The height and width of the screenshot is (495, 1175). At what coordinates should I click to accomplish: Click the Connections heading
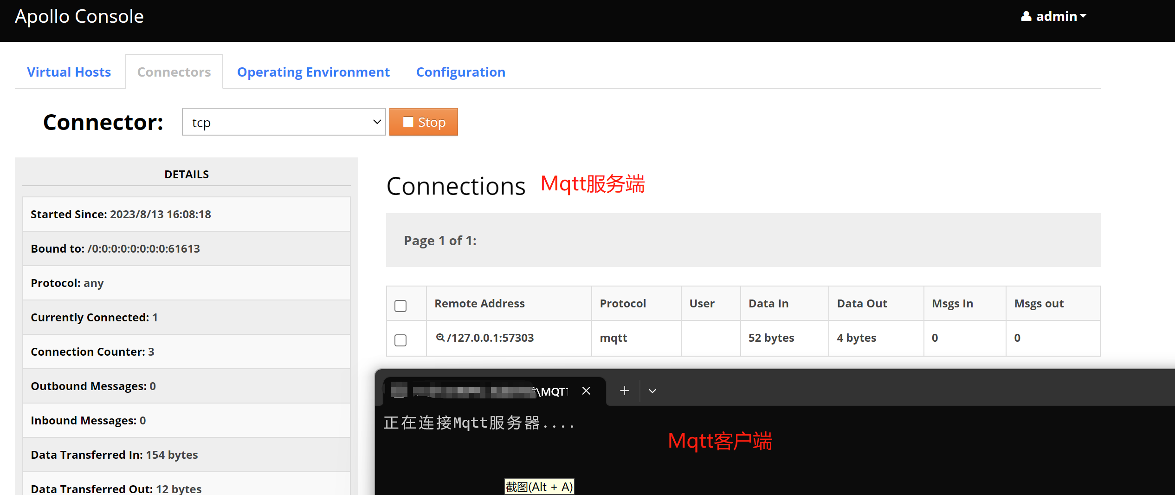pos(456,186)
